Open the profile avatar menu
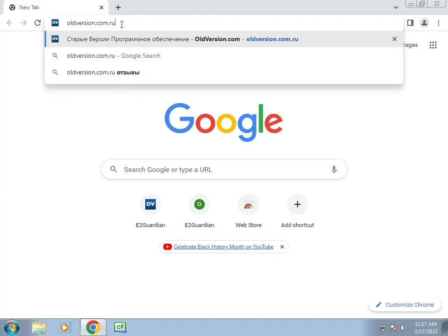 (424, 23)
